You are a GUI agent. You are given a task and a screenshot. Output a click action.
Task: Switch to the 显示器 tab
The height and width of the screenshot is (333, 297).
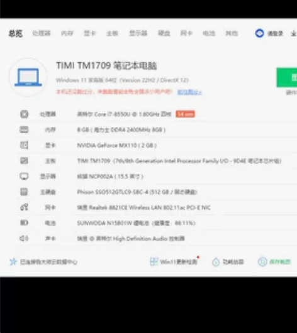coord(138,33)
